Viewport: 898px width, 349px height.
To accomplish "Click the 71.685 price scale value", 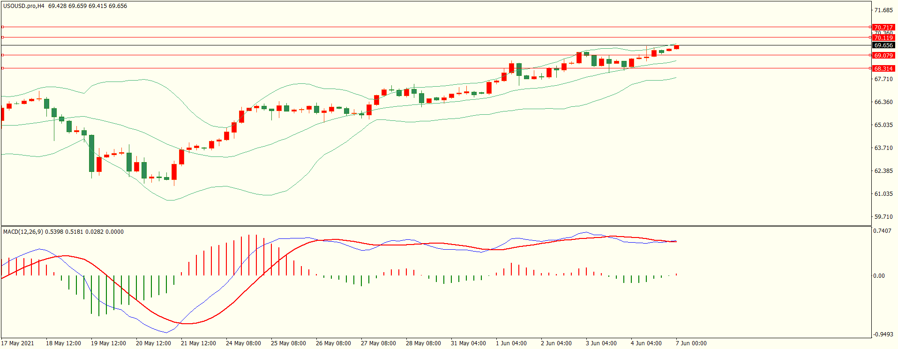I will [x=883, y=10].
